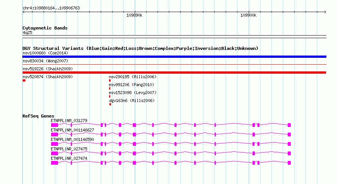The height and width of the screenshot is (184, 337).
Task: Open variant nsv519226 (Shaikh2009) label
Action: click(48, 69)
